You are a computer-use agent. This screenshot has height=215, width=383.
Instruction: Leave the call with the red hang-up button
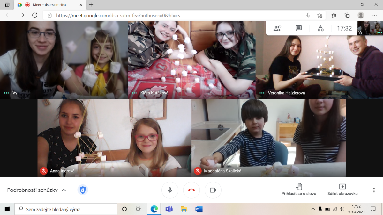(191, 190)
